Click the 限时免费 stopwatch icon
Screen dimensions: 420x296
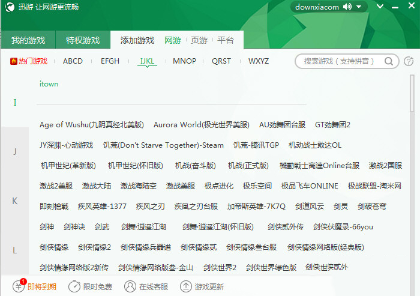(74, 286)
